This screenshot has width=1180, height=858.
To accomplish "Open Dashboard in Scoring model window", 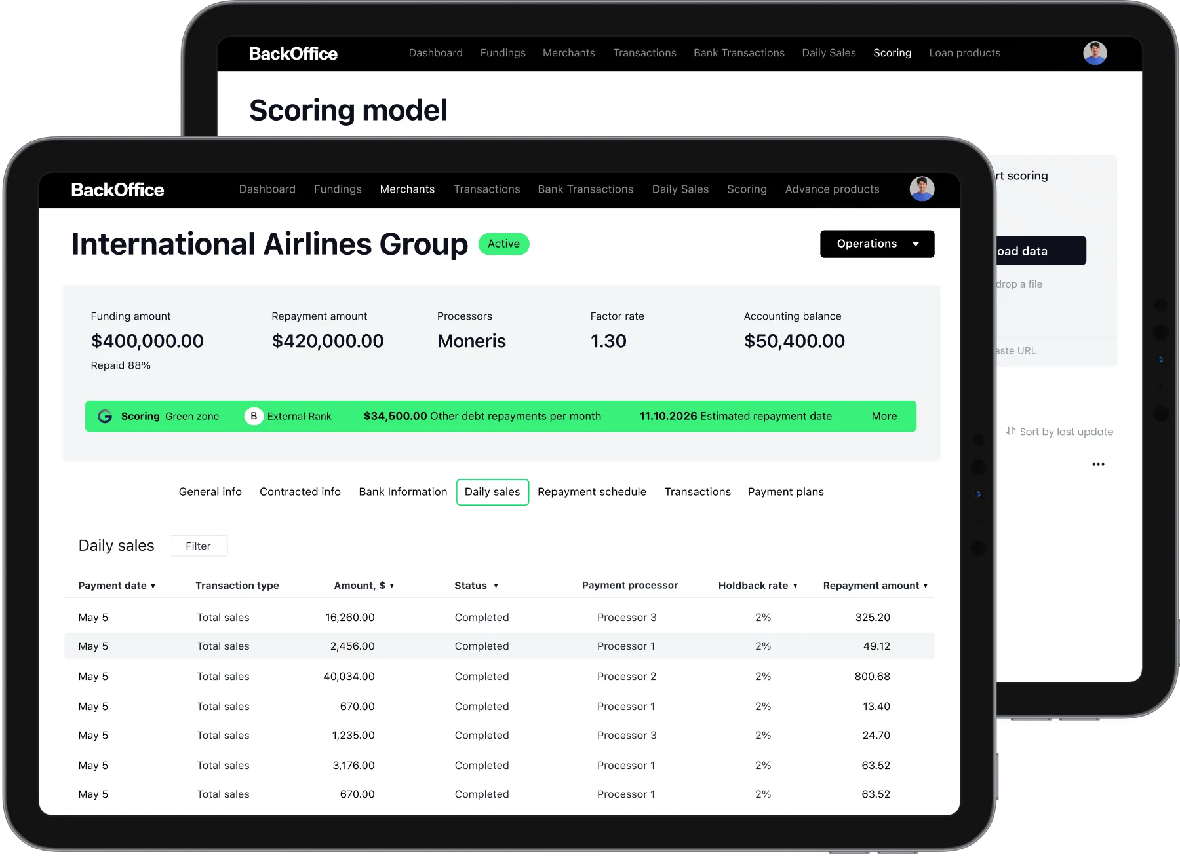I will click(436, 53).
